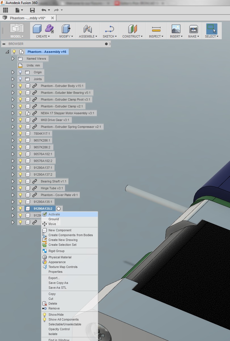This screenshot has width=230, height=341.
Task: Click the Undo arrow icon
Action: [43, 10]
